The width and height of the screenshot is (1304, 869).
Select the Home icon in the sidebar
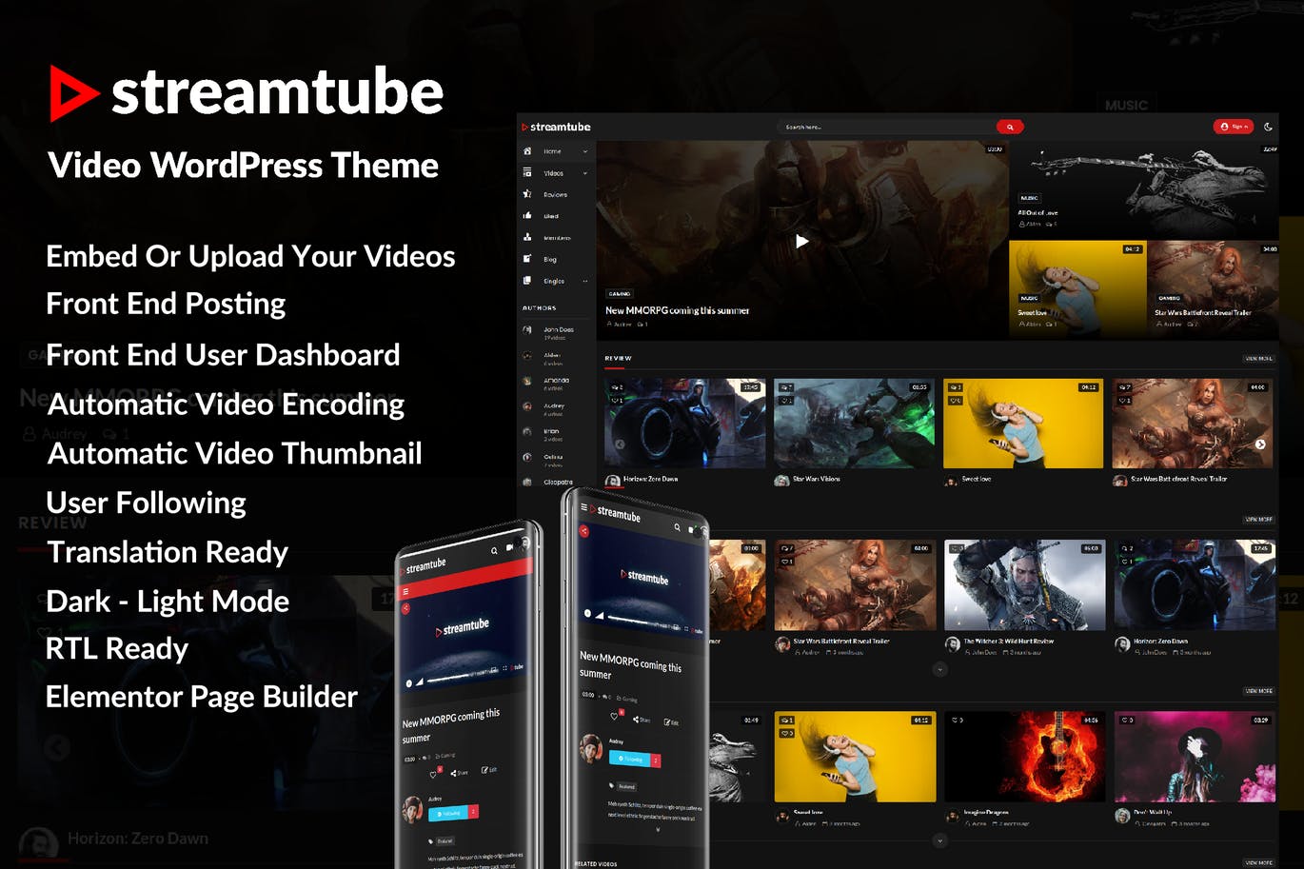[526, 151]
